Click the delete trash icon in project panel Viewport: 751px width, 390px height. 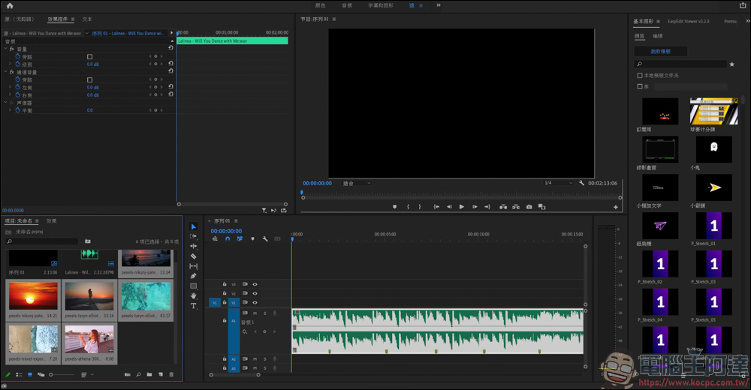pyautogui.click(x=171, y=375)
